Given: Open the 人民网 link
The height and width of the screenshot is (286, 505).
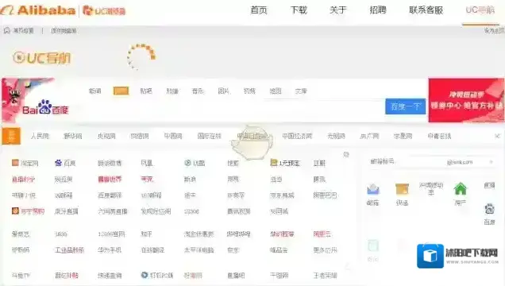Looking at the screenshot, I should pos(40,136).
